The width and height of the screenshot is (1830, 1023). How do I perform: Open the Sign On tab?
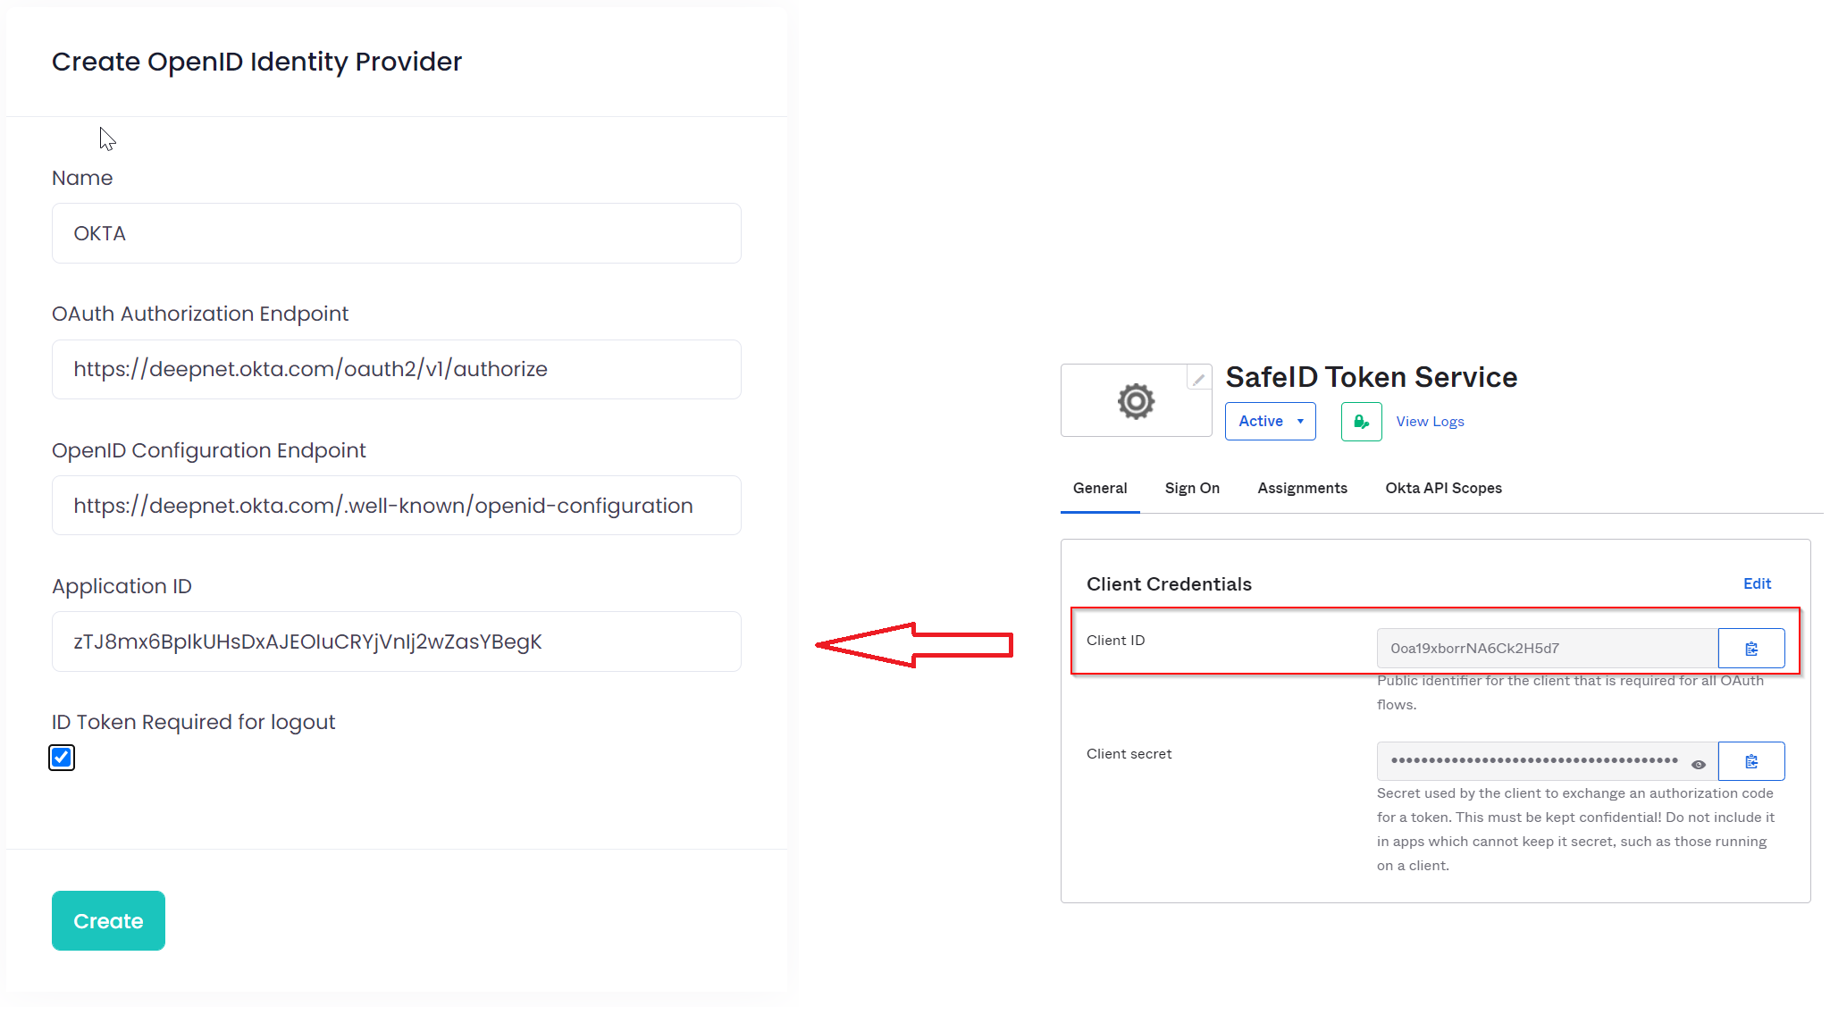[x=1192, y=488]
